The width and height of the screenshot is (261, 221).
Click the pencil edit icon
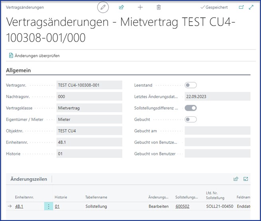tap(103, 7)
